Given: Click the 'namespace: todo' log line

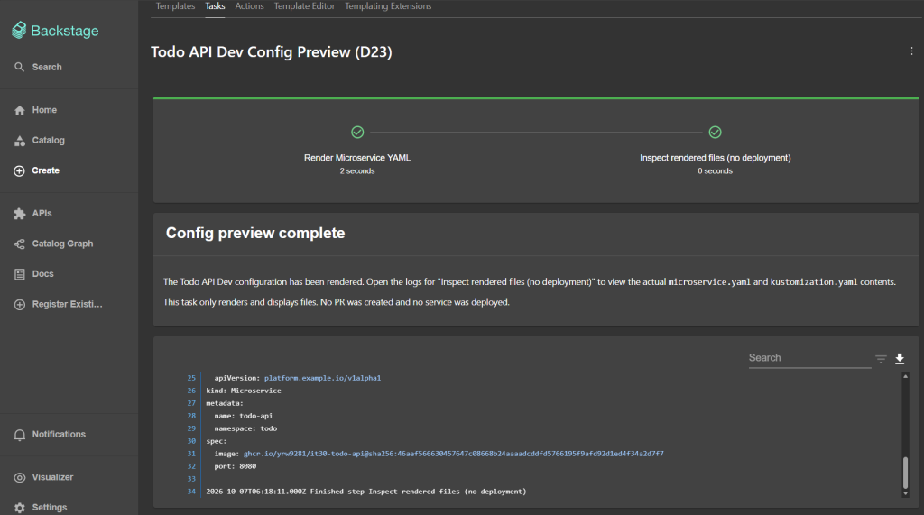Looking at the screenshot, I should 245,429.
